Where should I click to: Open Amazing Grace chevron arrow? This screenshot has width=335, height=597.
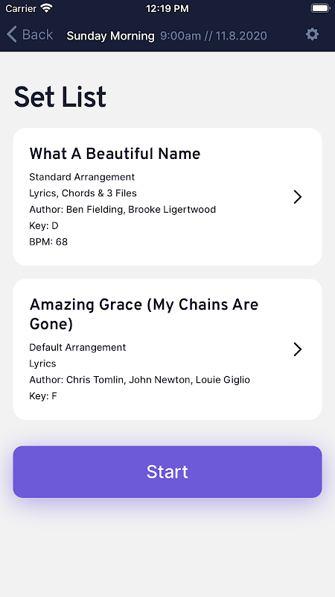tap(297, 349)
